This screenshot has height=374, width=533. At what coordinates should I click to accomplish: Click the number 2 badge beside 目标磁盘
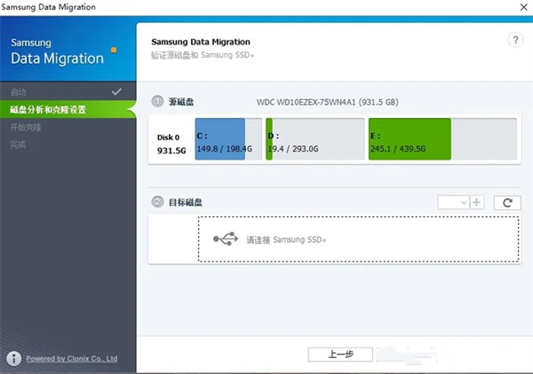(157, 202)
